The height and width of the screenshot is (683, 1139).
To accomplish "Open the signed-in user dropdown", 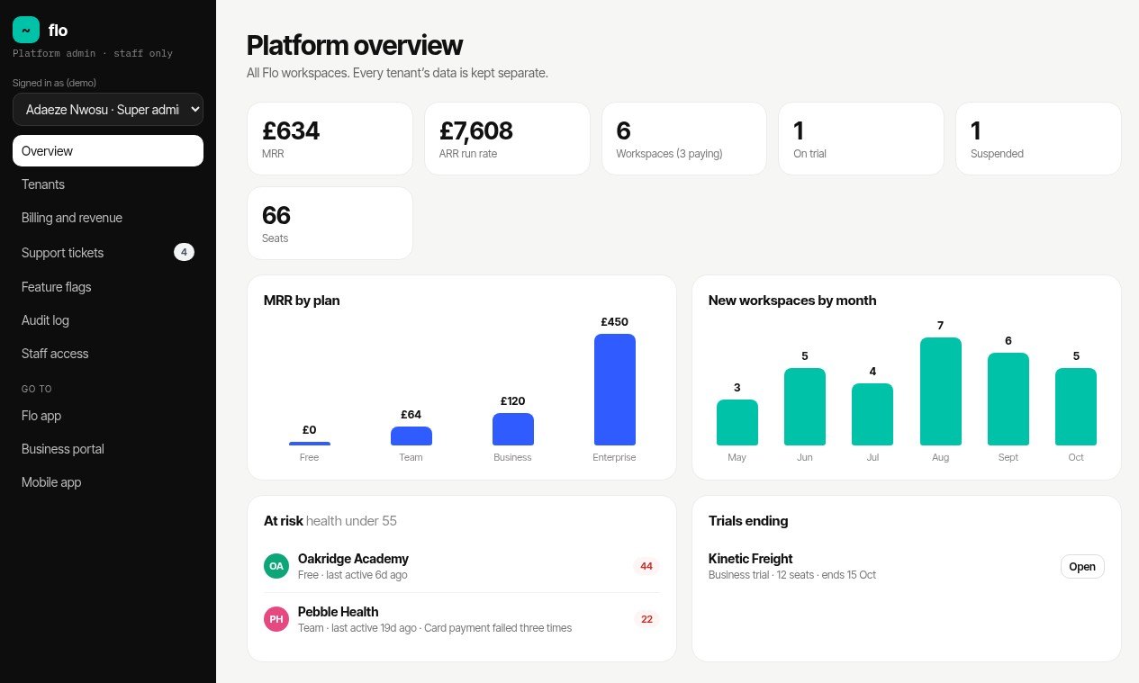I will tap(108, 109).
